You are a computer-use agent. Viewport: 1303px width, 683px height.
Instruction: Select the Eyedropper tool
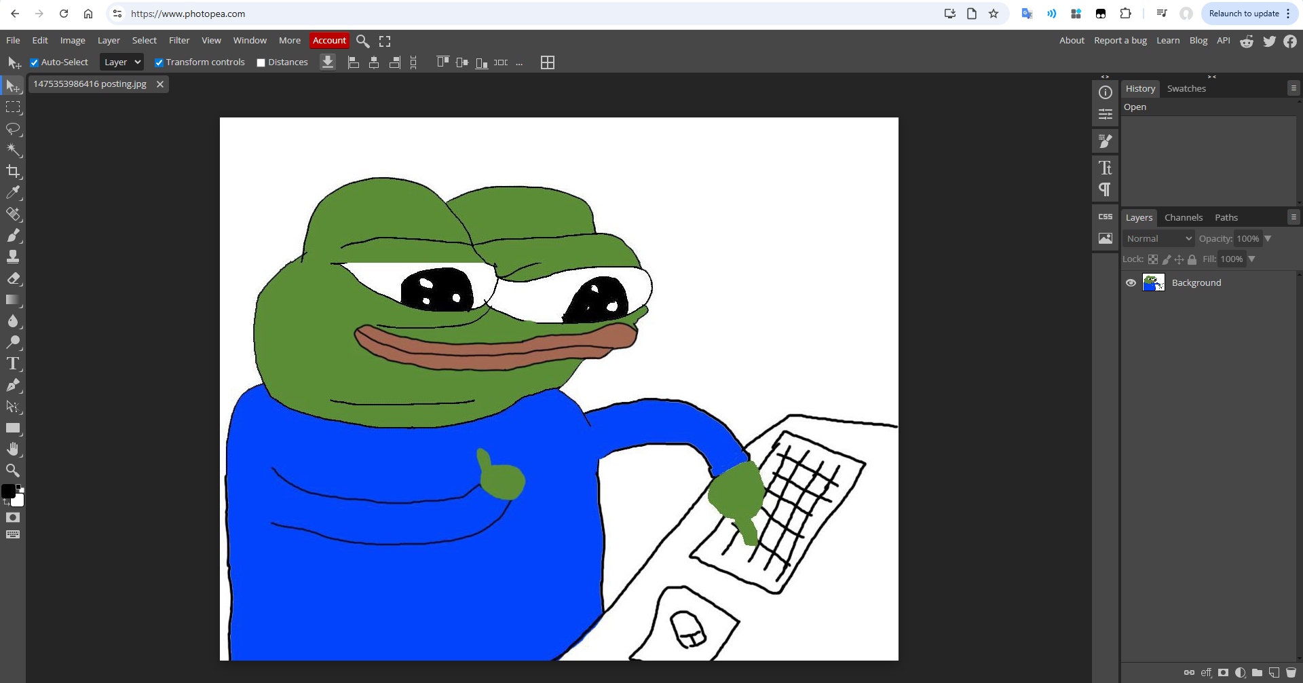13,193
